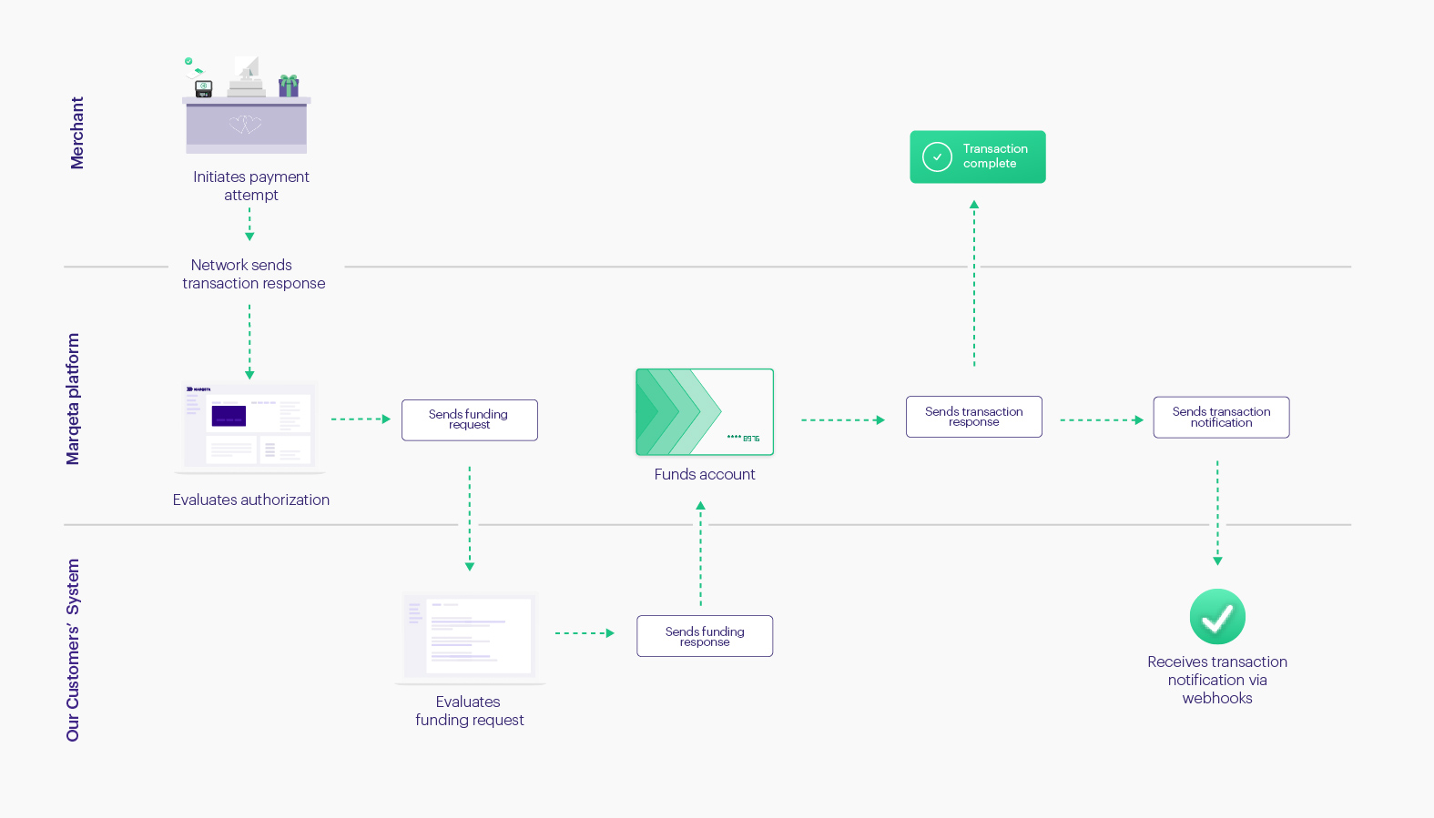
Task: Click the Sends transaction response box
Action: tap(974, 417)
